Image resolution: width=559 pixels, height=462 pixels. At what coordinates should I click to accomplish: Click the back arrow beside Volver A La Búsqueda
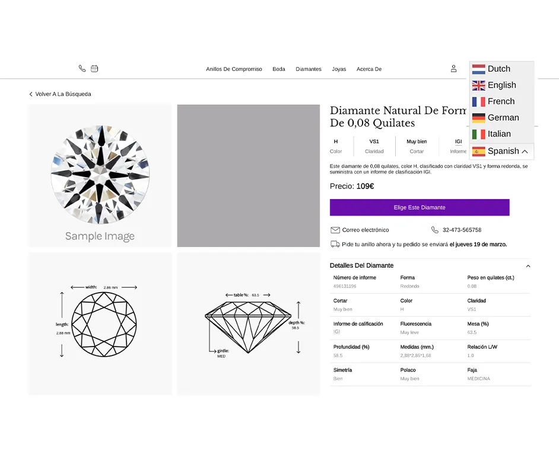30,94
